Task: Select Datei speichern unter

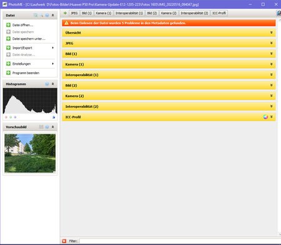Action: click(x=29, y=39)
